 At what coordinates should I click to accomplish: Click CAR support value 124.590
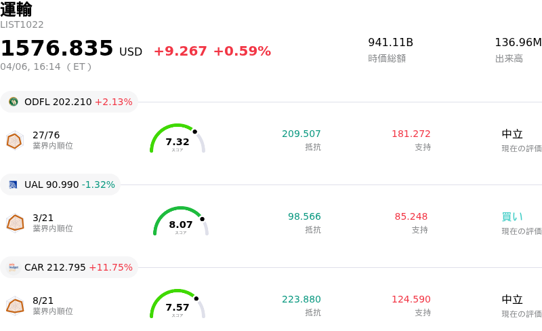411,299
